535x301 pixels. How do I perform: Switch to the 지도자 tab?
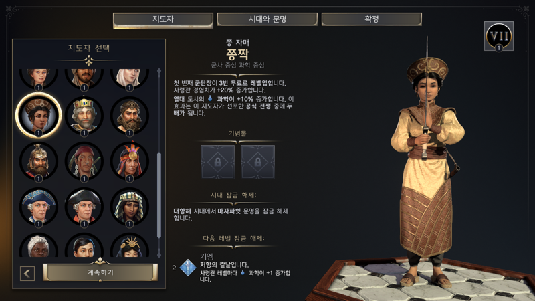coord(163,19)
